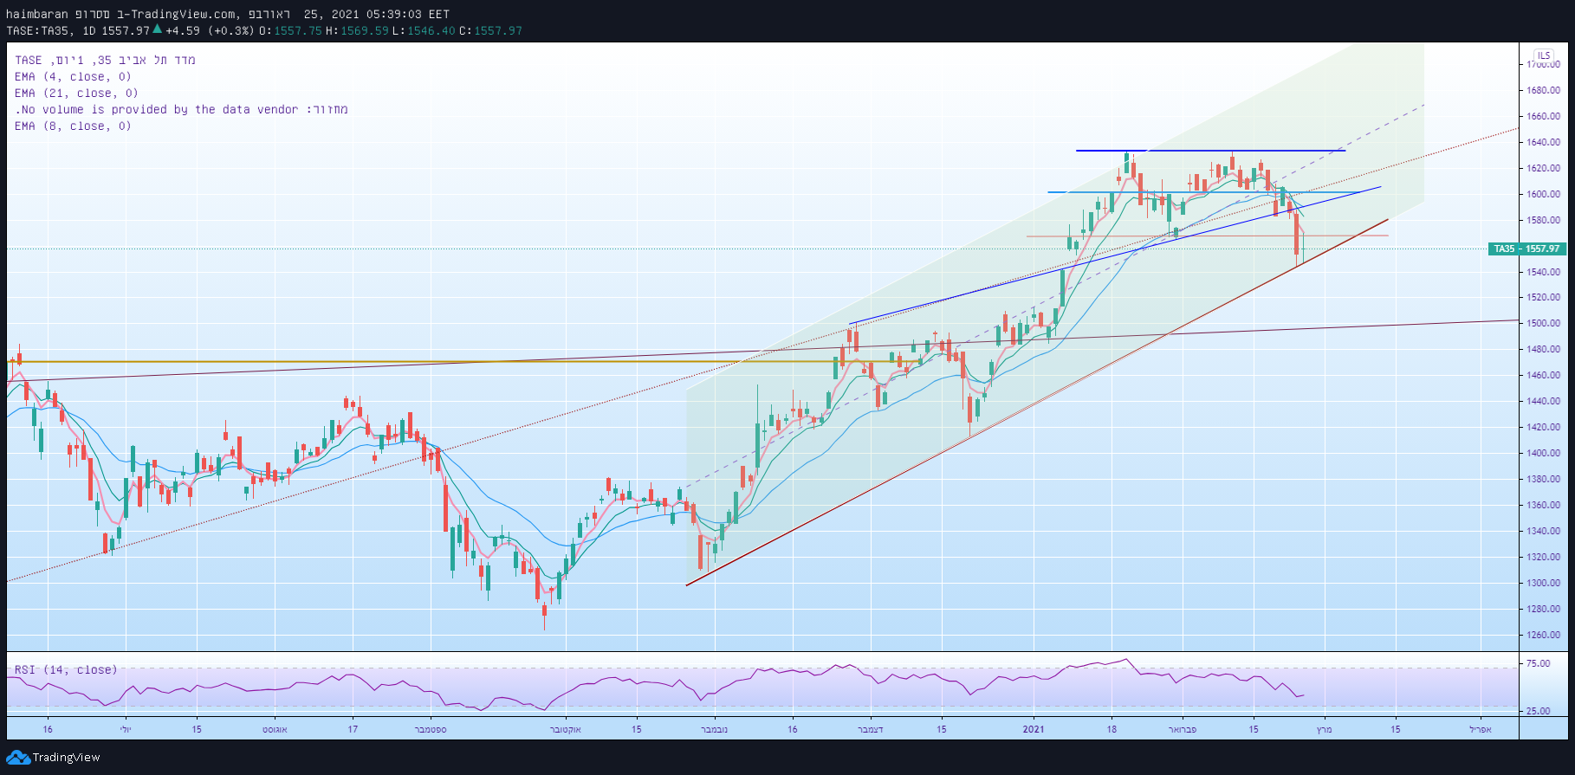
Task: Click the 1260.00 price axis label
Action: coord(1544,635)
